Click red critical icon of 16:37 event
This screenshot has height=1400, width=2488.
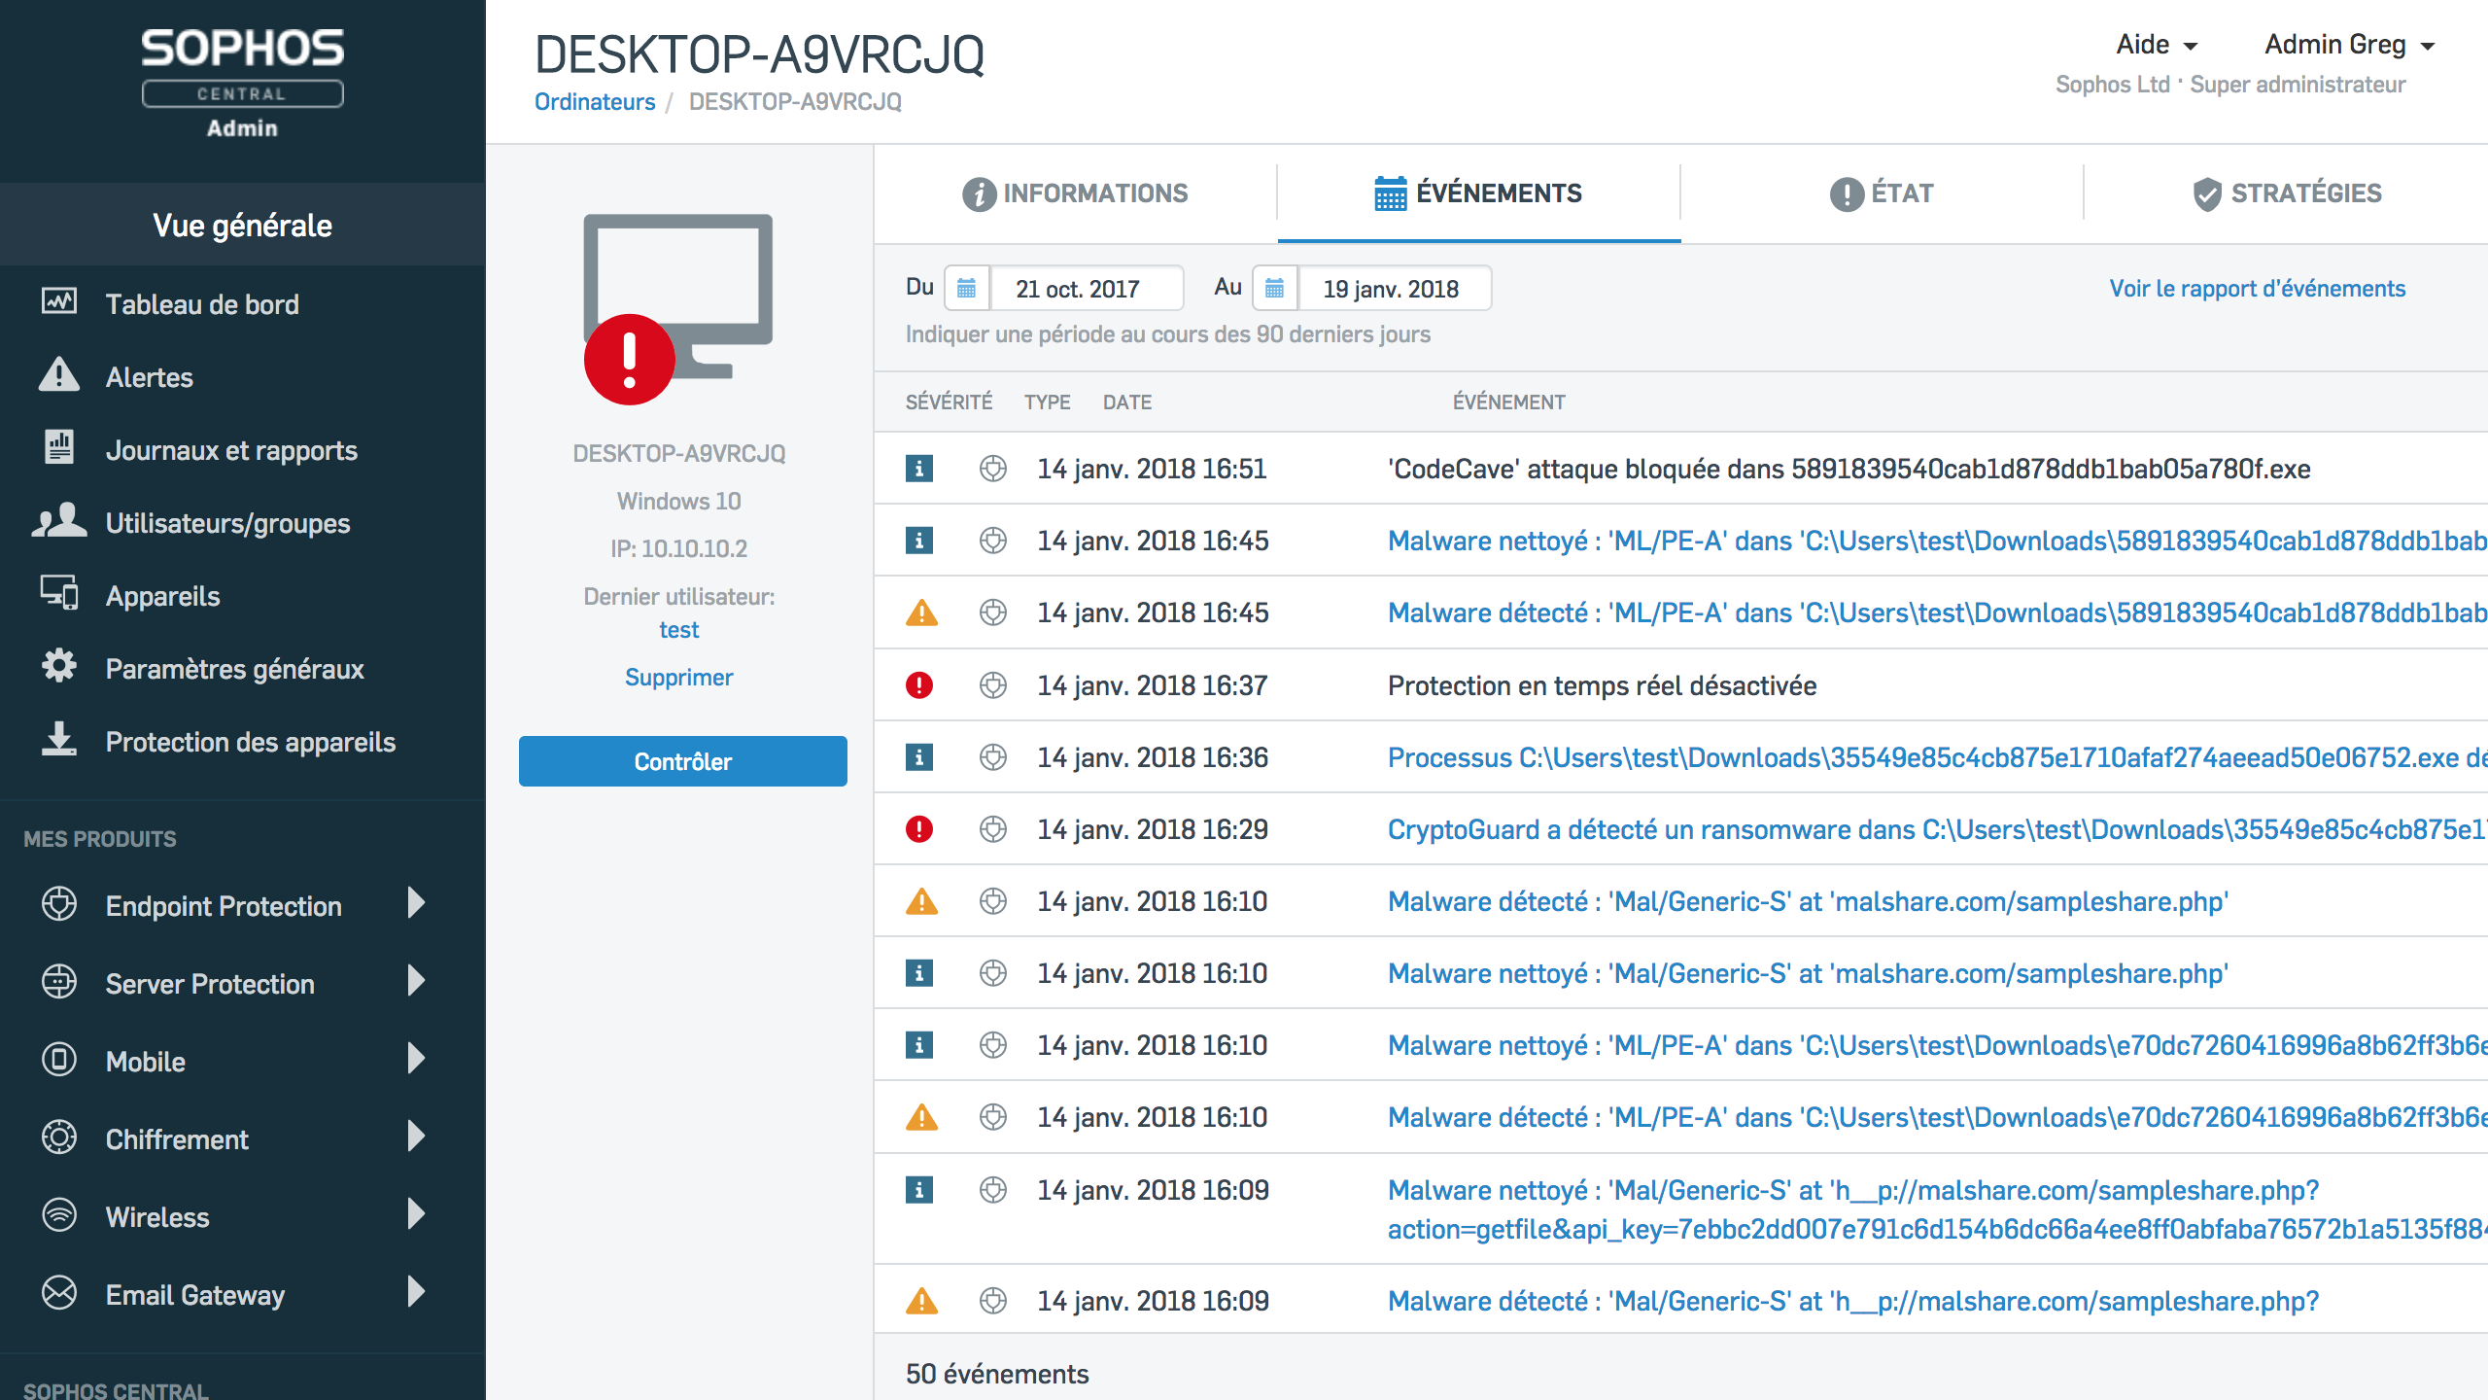tap(919, 685)
